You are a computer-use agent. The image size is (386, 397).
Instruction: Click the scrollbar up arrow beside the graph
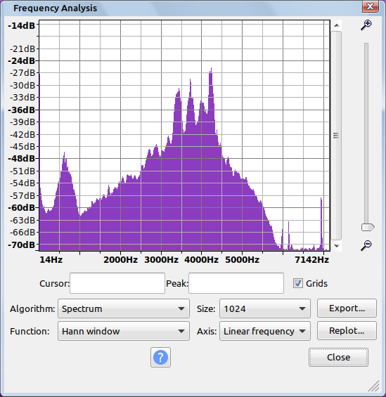pos(336,25)
